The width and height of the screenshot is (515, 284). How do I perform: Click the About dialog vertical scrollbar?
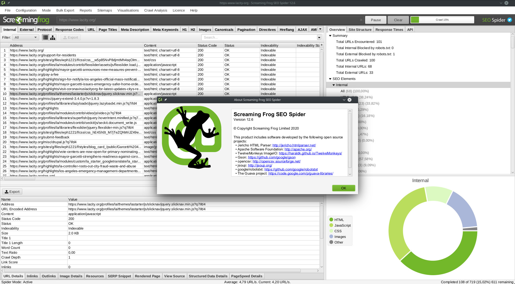click(350, 141)
